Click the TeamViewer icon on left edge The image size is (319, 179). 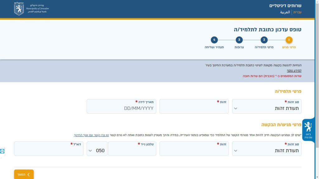coord(2,151)
